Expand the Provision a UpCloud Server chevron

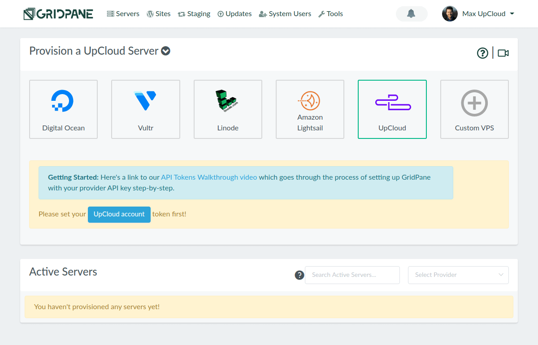click(x=166, y=51)
